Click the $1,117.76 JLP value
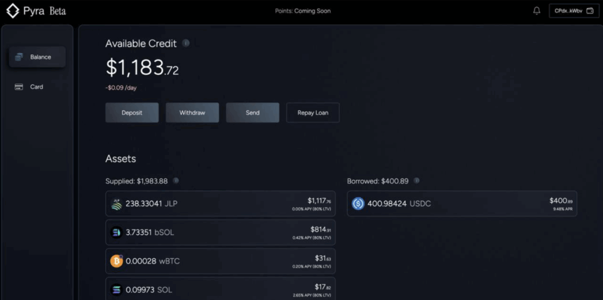603x300 pixels. [319, 200]
